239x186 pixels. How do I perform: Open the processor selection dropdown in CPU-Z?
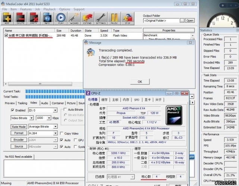pyautogui.click(x=133, y=177)
